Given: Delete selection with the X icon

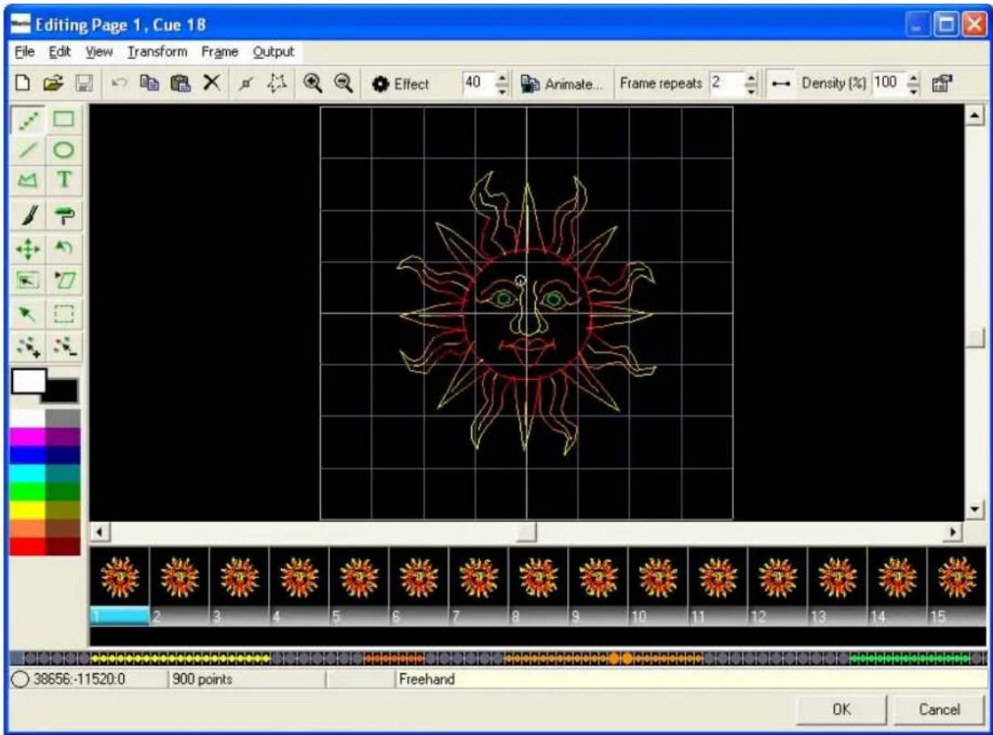Looking at the screenshot, I should [211, 83].
